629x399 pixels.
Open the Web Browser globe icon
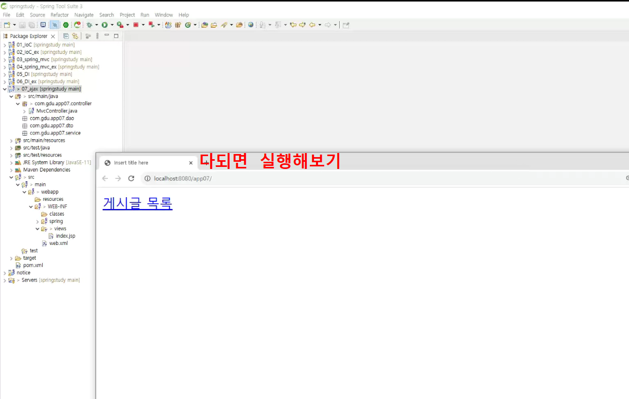point(250,25)
